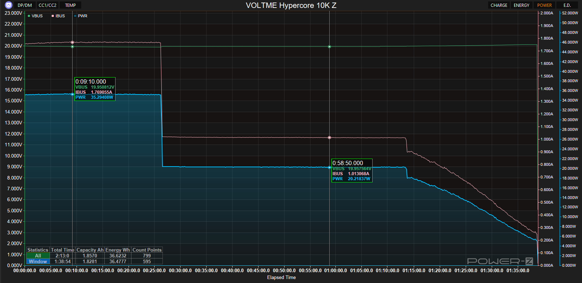
Task: Click the 0:09:10.000 cursor tooltip
Action: (95, 89)
